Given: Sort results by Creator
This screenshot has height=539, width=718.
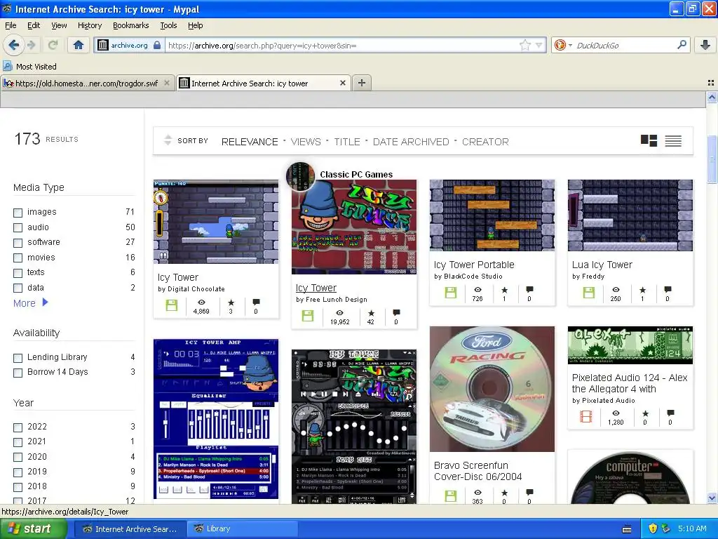Looking at the screenshot, I should (485, 142).
